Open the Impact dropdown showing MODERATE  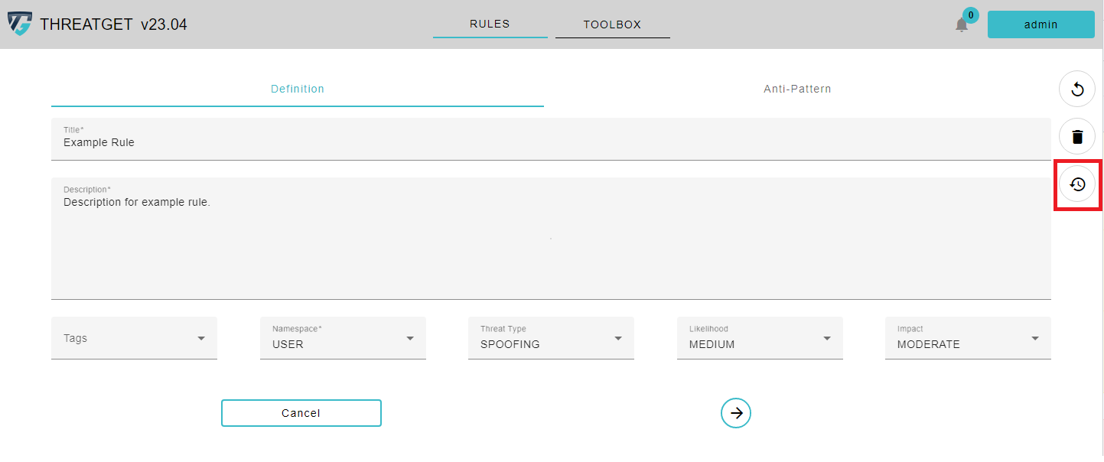[968, 338]
